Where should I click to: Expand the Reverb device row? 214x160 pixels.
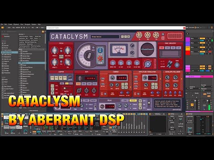click(x=20, y=88)
